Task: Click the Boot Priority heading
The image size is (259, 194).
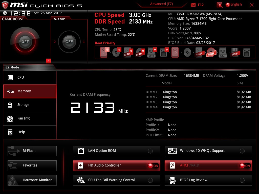Action: [105, 43]
